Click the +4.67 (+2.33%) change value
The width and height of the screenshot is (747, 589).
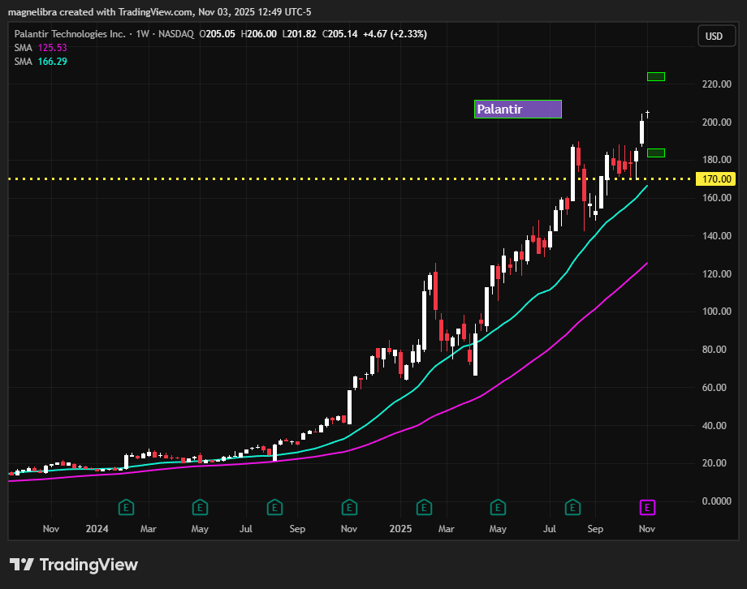pyautogui.click(x=395, y=34)
